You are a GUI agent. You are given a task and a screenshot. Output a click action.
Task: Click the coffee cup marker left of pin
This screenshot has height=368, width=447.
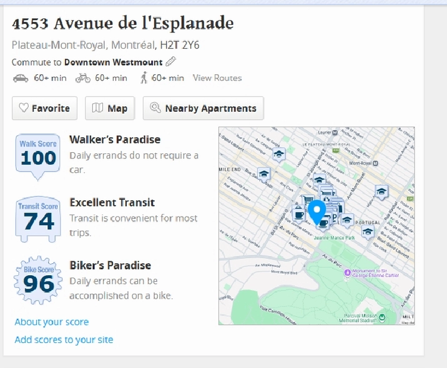[x=298, y=214]
